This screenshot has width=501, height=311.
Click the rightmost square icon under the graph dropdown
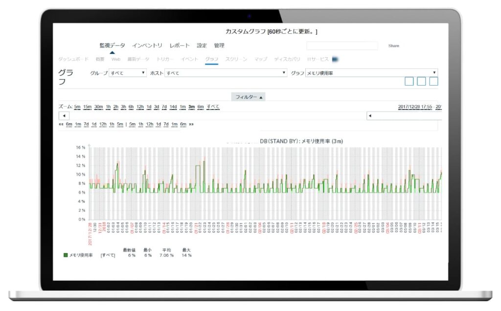pyautogui.click(x=433, y=81)
